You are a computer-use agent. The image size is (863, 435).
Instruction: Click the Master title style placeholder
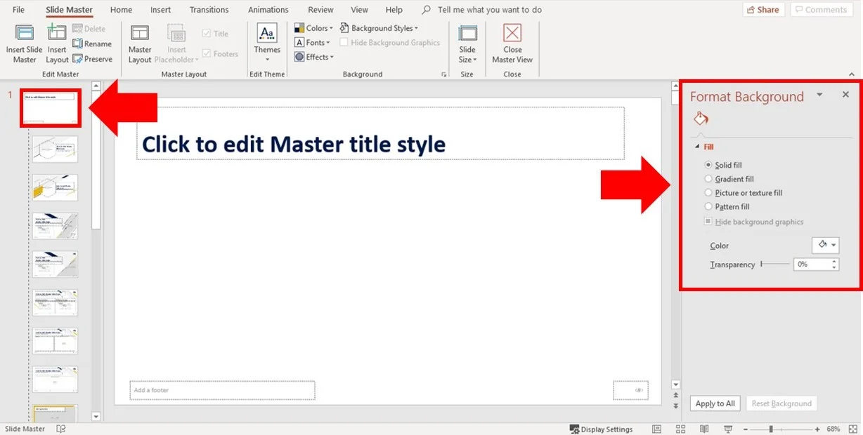click(x=380, y=133)
